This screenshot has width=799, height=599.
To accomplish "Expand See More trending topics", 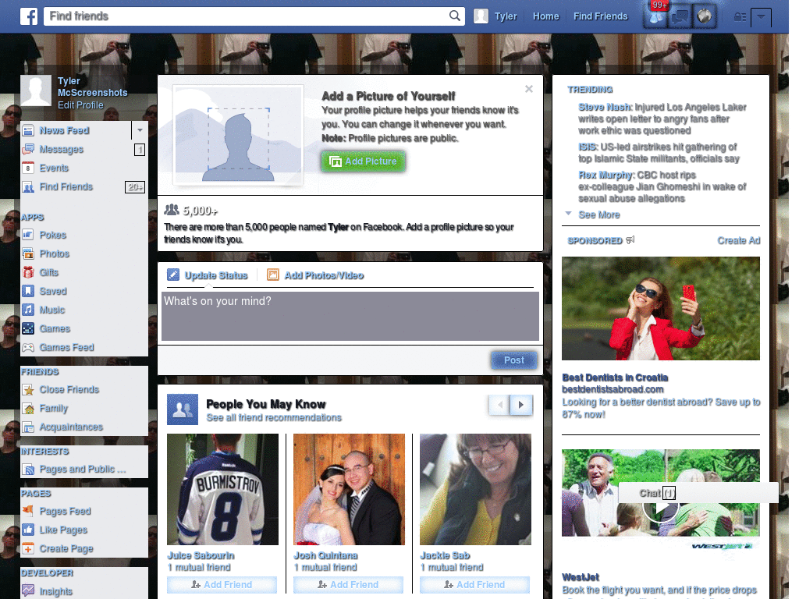I will [x=599, y=215].
